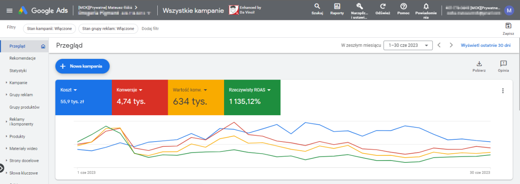
Task: Select the green Rzeczywisty ROAS tile
Action: (252, 97)
